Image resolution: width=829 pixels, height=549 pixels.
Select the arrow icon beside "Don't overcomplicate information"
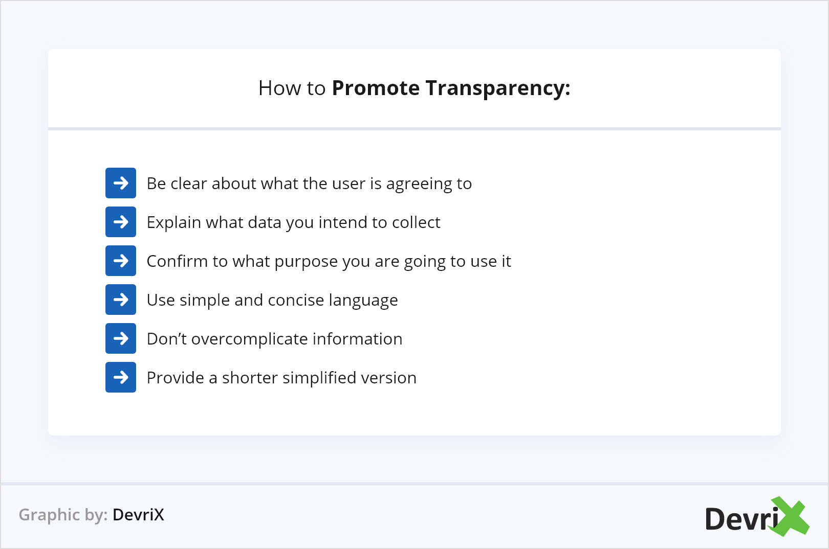121,338
